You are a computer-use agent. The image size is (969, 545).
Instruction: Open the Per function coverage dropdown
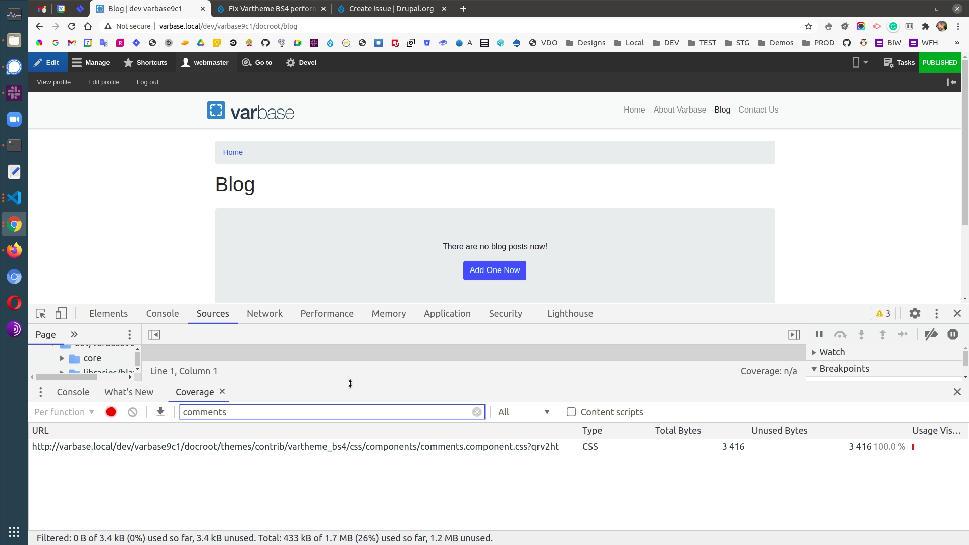(x=64, y=412)
